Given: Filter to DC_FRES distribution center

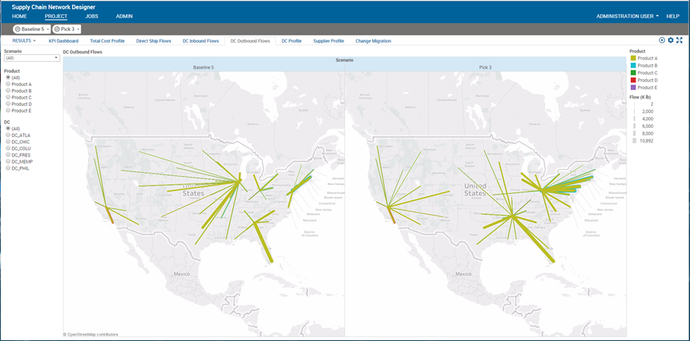Looking at the screenshot, I should [x=8, y=155].
